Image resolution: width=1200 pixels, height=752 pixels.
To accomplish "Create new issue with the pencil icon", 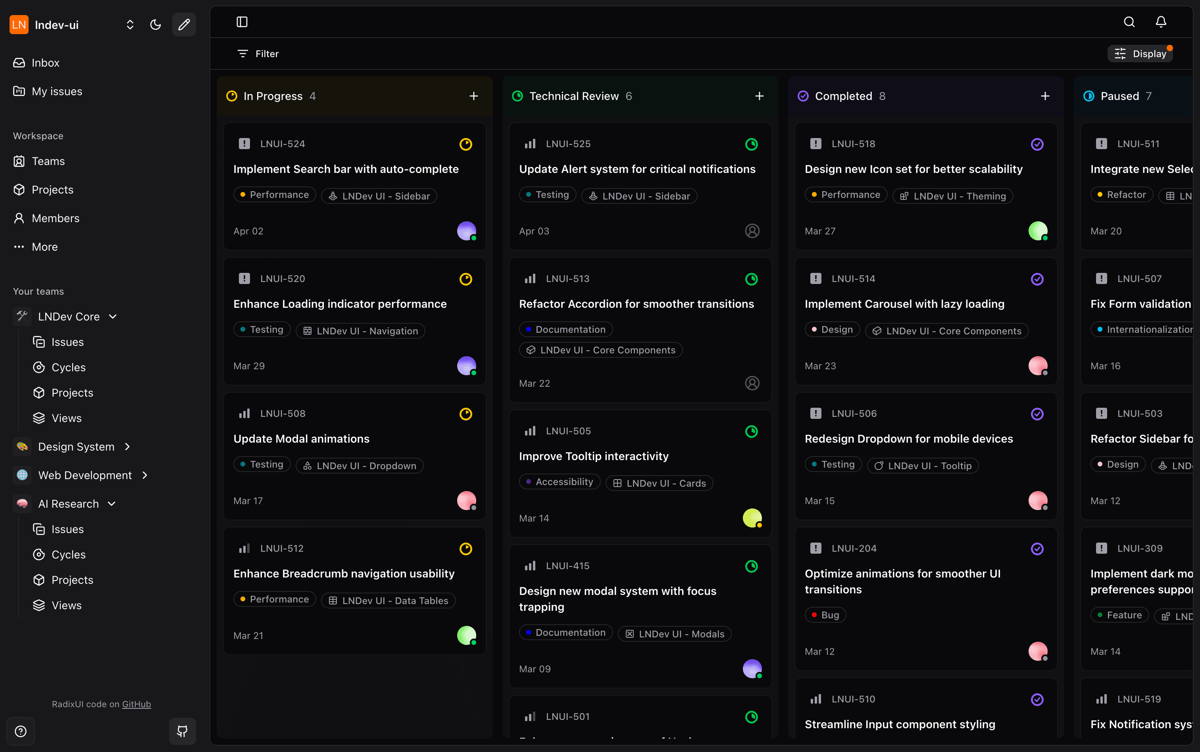I will 184,24.
